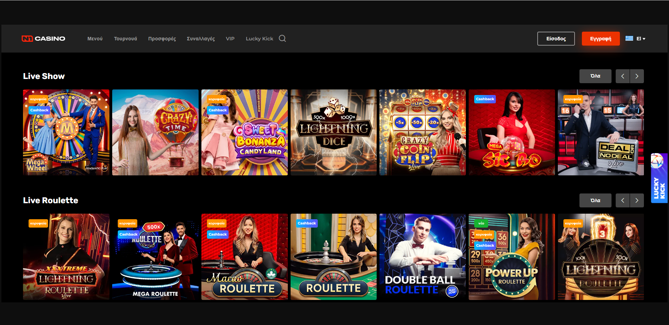Open Crazy Time game thumbnail

tap(155, 132)
